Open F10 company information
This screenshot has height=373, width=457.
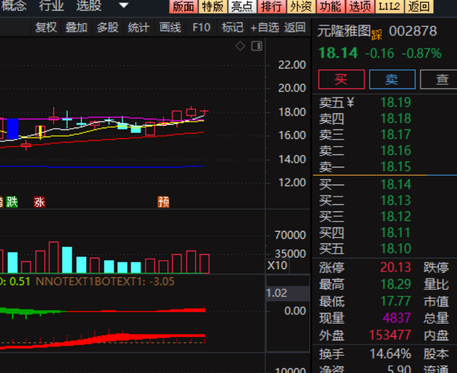click(201, 27)
